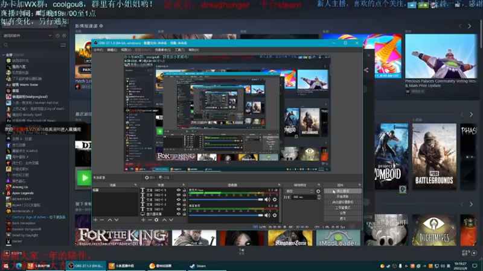Open the File menu in OBS
Image resolution: width=483 pixels, height=271 pixels.
coord(98,50)
